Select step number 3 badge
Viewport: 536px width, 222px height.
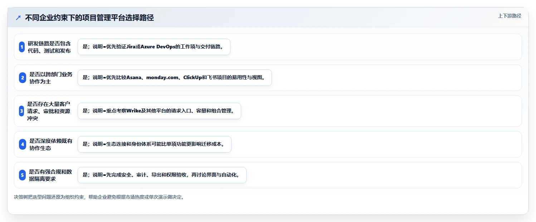coord(21,111)
